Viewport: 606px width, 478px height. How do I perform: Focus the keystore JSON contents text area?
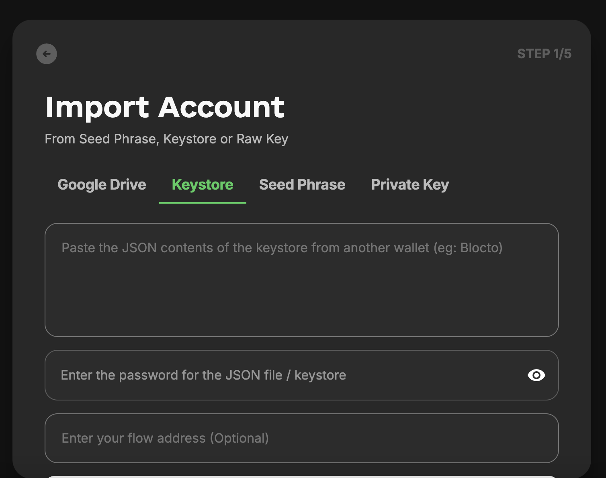(301, 281)
